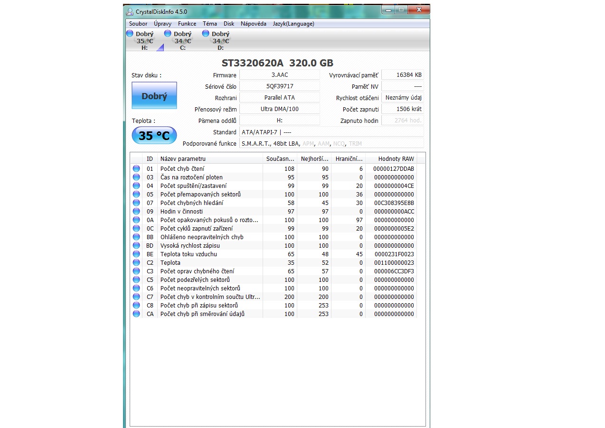Open the Funkce menu
The height and width of the screenshot is (428, 605).
[x=187, y=24]
